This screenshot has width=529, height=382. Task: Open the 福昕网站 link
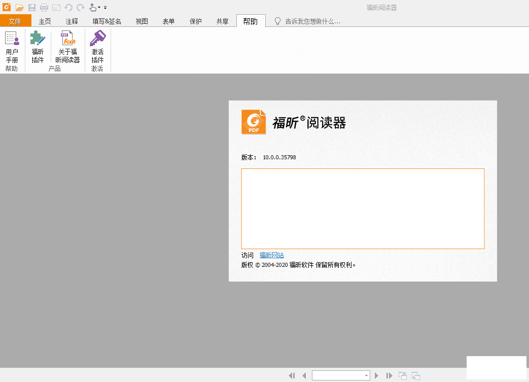tap(271, 255)
